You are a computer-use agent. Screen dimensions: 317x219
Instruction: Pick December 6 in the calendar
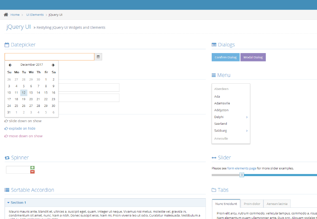[x=31, y=86]
